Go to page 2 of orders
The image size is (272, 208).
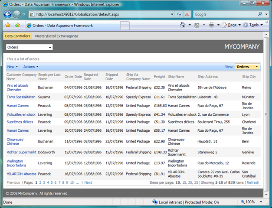tap(40, 182)
